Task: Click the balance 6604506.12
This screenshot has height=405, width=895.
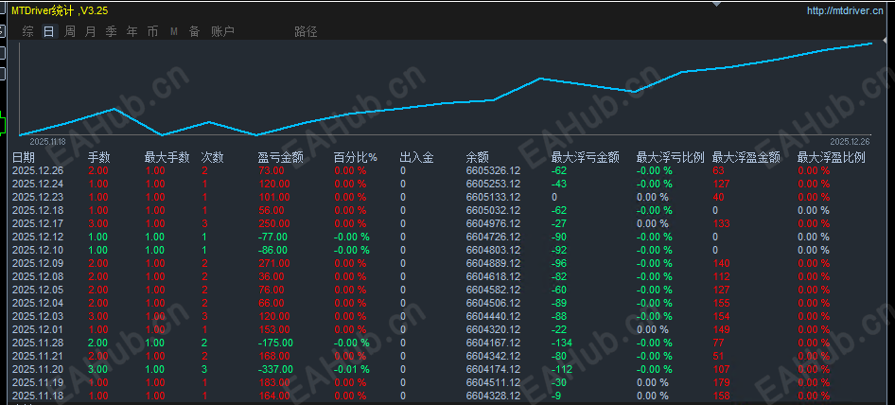Action: coord(493,303)
